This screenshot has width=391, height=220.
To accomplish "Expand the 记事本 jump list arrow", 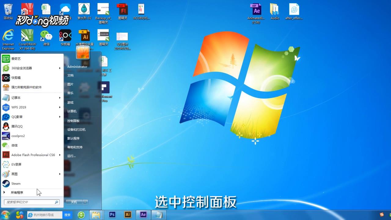I will [x=60, y=98].
